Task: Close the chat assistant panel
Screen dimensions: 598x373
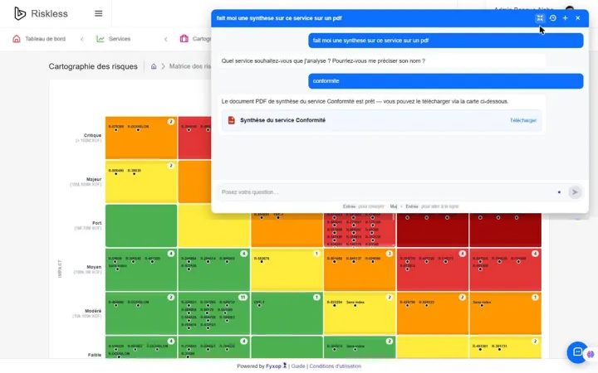Action: pos(578,18)
